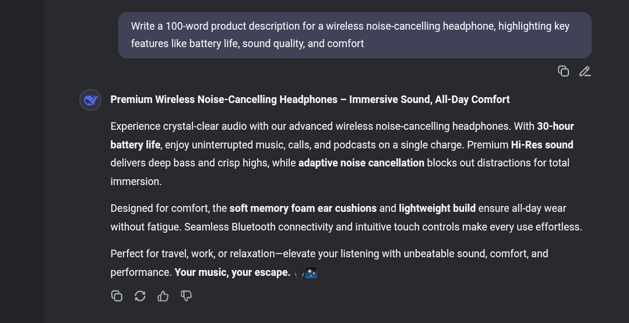Like the response with thumbs up
This screenshot has height=323, width=629.
point(163,296)
